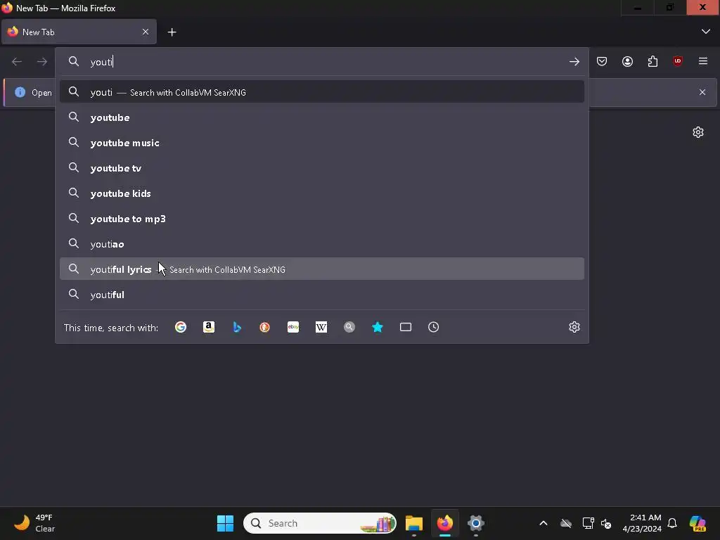Select the New Tab tab
The image size is (720, 540).
pos(79,32)
